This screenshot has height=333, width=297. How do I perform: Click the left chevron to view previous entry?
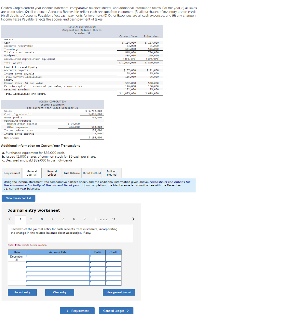pyautogui.click(x=9, y=219)
